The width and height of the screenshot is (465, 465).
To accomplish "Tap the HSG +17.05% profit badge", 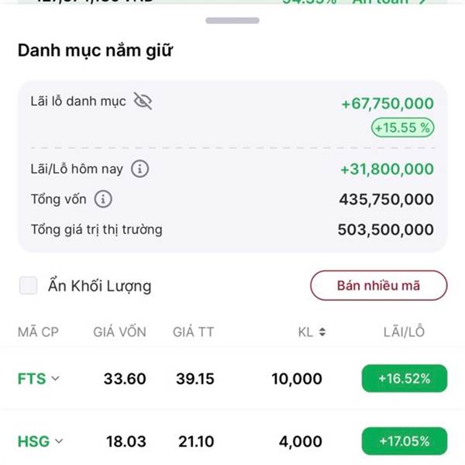I will [405, 441].
